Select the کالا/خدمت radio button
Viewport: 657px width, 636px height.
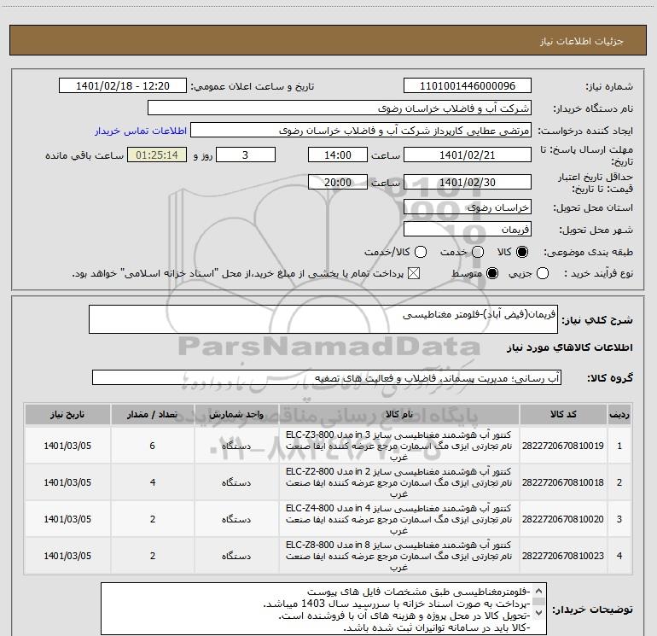pos(421,252)
